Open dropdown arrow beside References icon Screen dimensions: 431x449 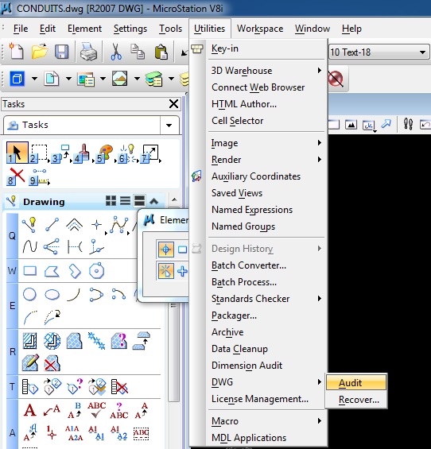(68, 79)
